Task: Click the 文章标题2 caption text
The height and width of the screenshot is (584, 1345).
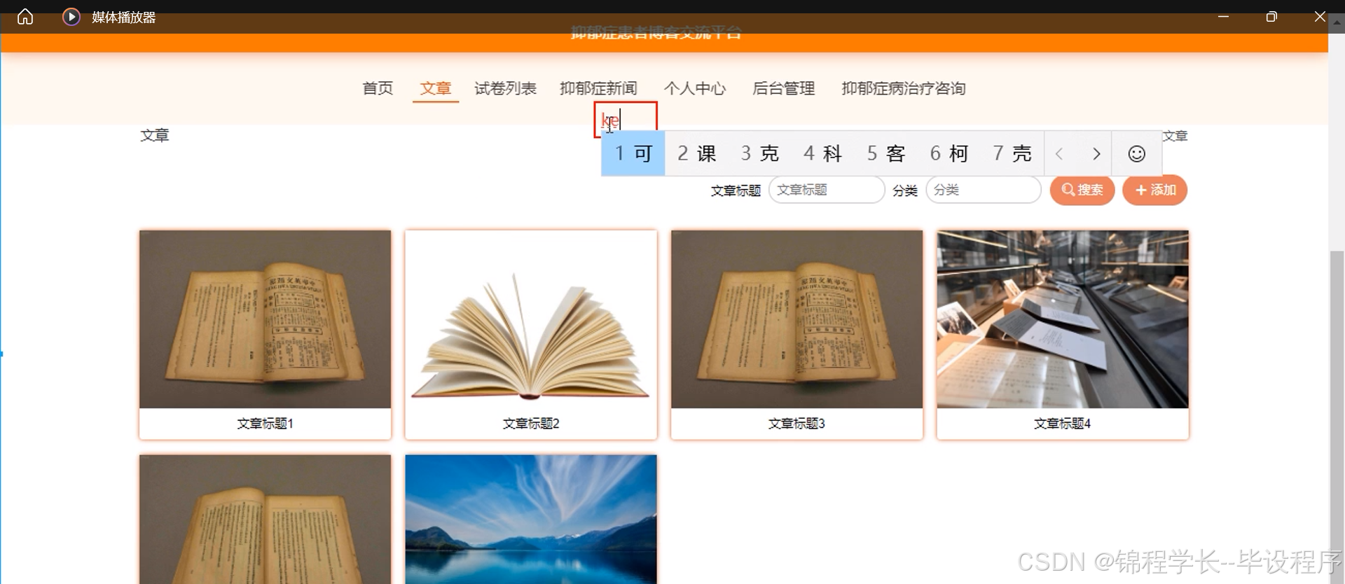Action: coord(531,424)
